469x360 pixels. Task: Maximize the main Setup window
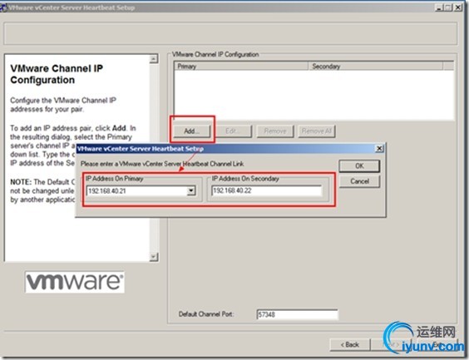coord(448,7)
